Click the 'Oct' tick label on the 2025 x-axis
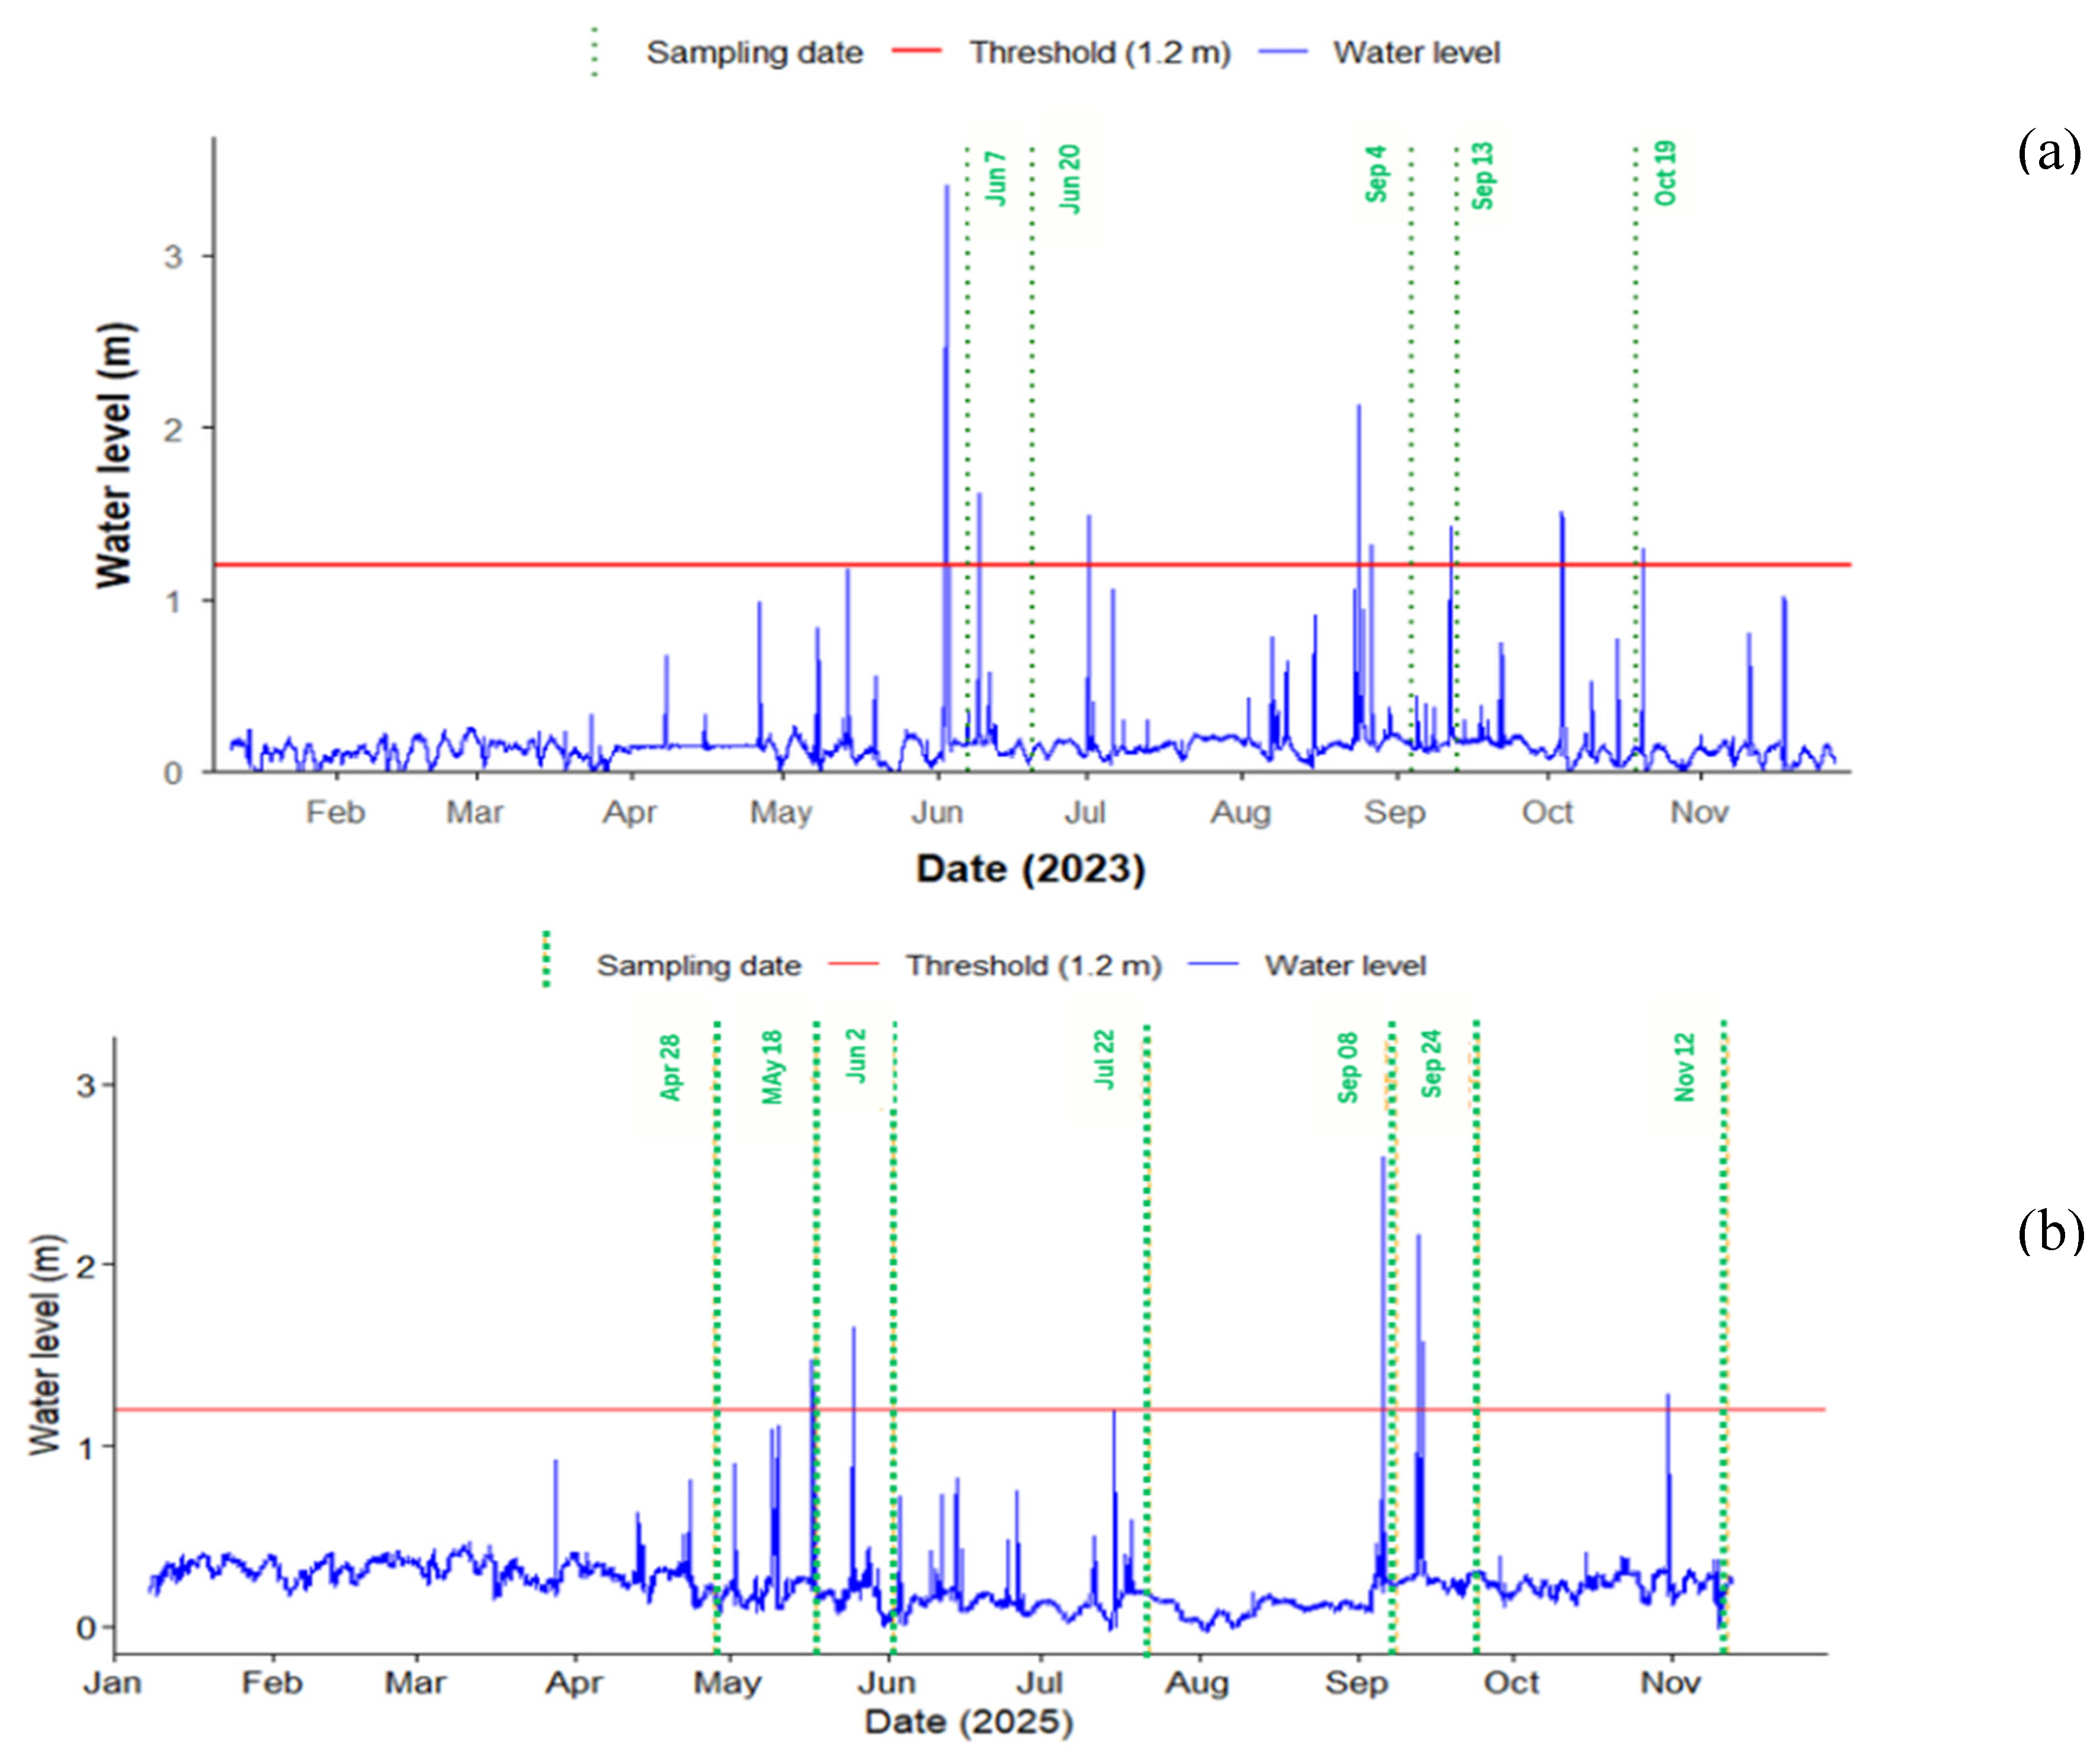 (1511, 1682)
